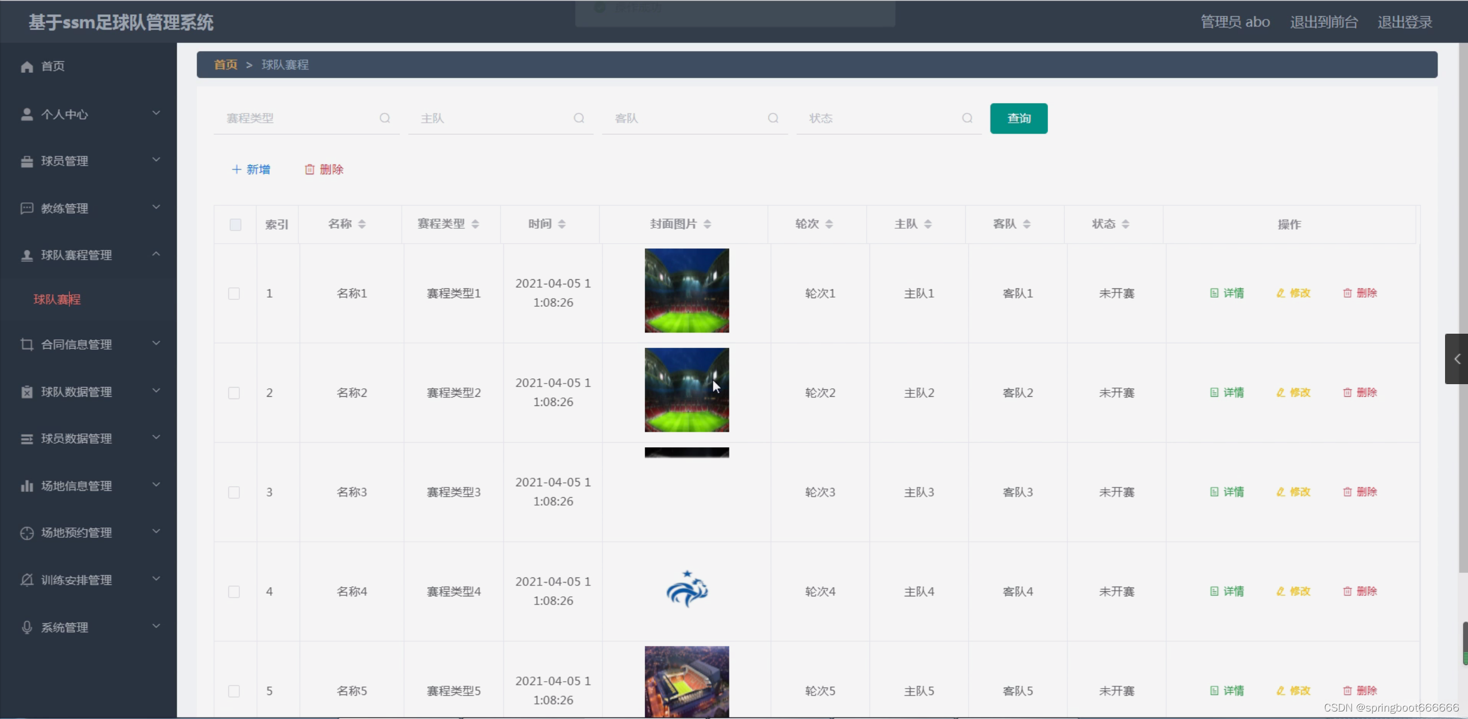Check the checkbox for row 1
This screenshot has height=719, width=1468.
tap(234, 294)
